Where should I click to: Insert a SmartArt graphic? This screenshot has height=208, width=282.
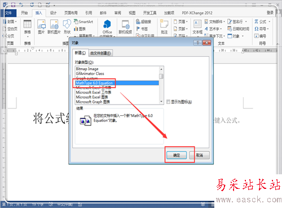[83, 21]
